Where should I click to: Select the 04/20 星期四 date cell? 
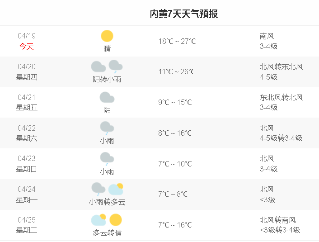point(27,72)
